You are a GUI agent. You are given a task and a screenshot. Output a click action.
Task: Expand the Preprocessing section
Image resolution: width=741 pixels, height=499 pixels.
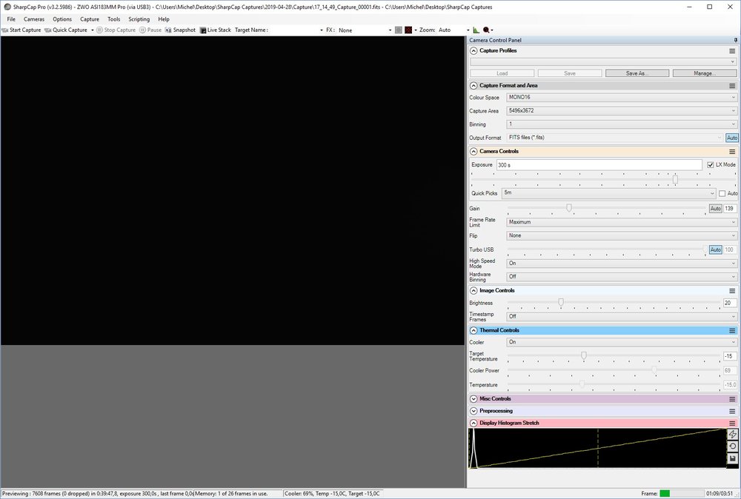pyautogui.click(x=473, y=411)
